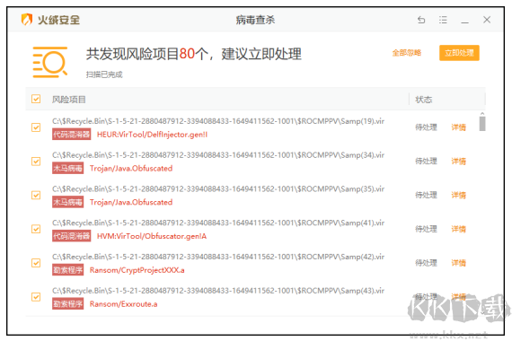Open 详情 details for Samp(41).vir
This screenshot has width=512, height=341.
458,229
